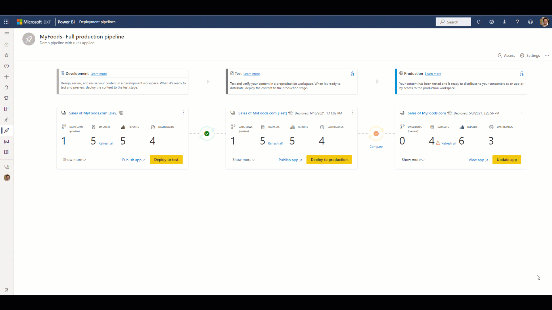Click the Test stage datasets icon
The height and width of the screenshot is (310, 552).
(263, 127)
